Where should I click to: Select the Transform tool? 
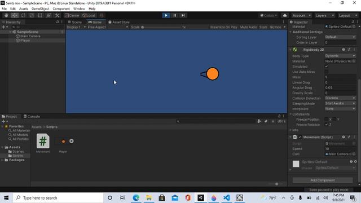pos(49,15)
